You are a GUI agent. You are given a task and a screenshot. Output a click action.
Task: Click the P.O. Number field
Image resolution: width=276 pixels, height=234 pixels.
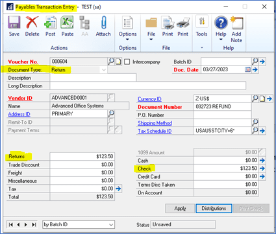coord(223,115)
